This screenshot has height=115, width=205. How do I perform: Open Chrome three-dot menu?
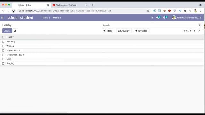201,11
